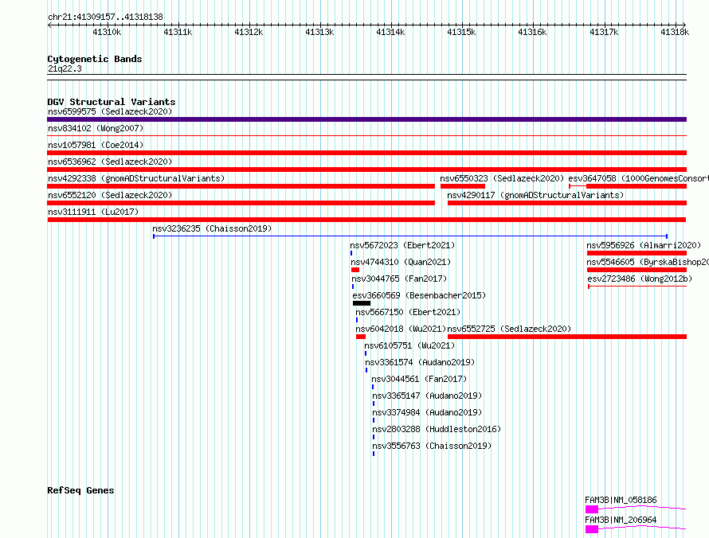Open nsv4290117 (gnomADStructuralVariants) label
This screenshot has height=538, width=709.
tap(535, 195)
